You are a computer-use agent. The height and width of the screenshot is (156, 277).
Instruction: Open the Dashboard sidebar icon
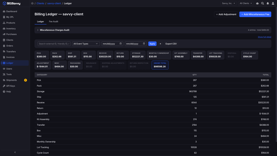(4, 11)
